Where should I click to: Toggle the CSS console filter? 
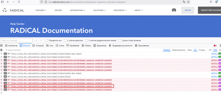pos(210,50)
